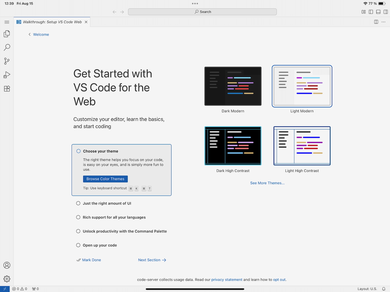The height and width of the screenshot is (292, 390).
Task: Tap the Wi-Fi status icon
Action: click(x=365, y=4)
